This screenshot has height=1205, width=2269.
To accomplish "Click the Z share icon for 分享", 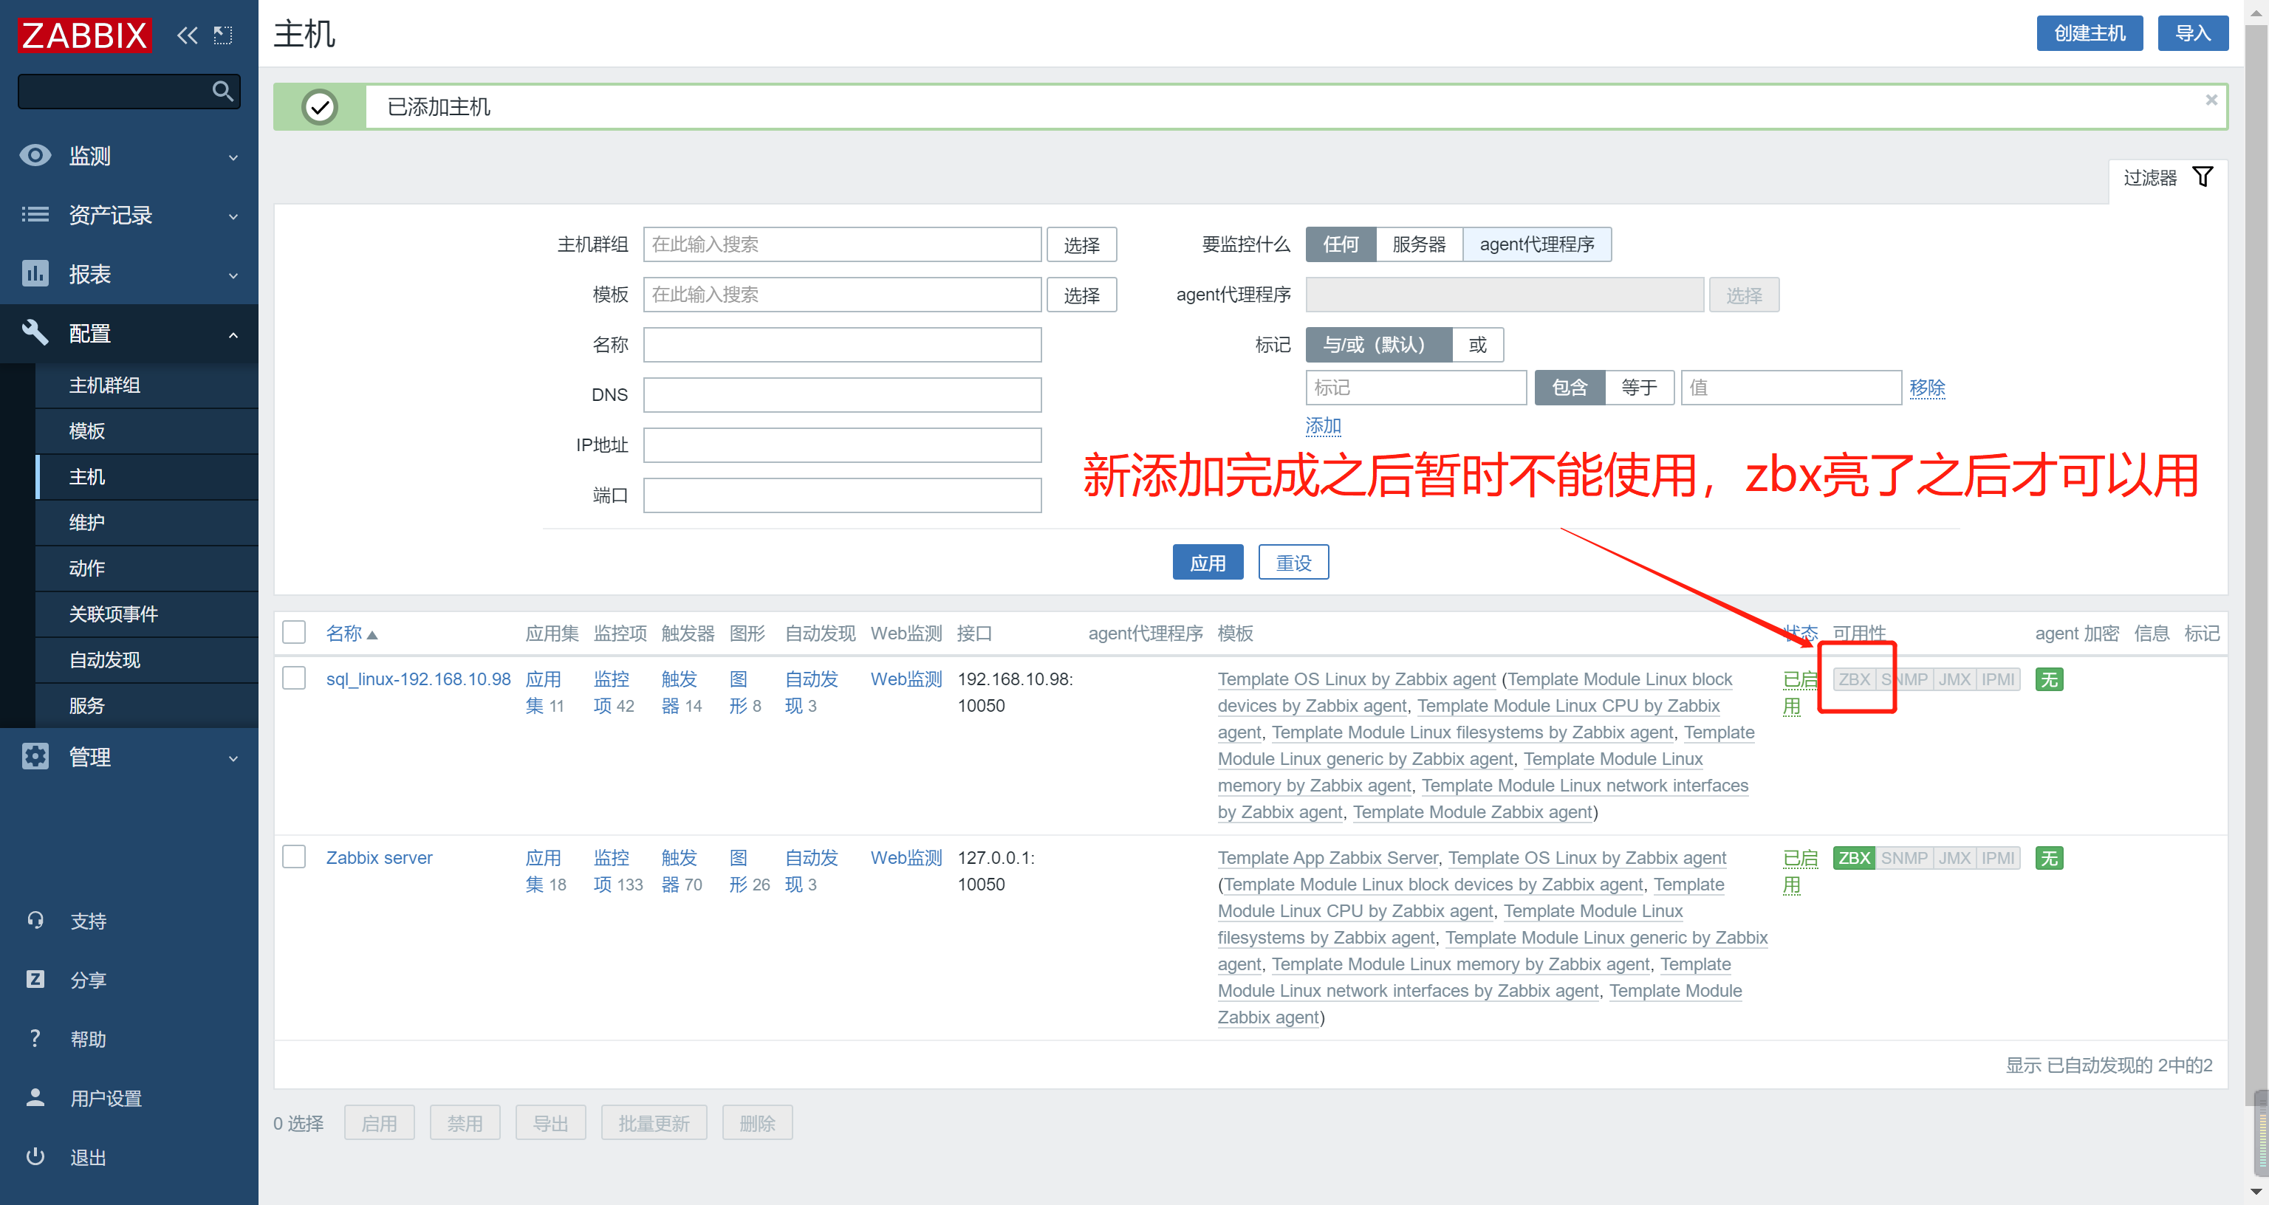I will [x=35, y=980].
